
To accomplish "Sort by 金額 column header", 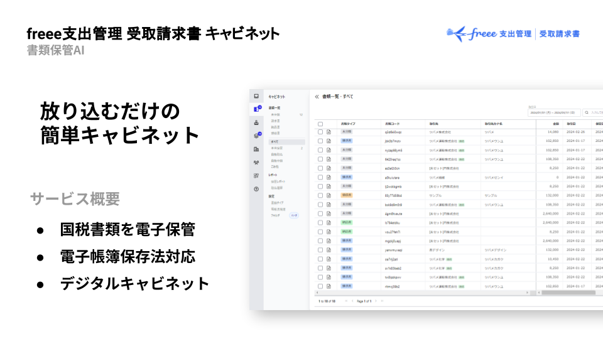I will coord(556,124).
